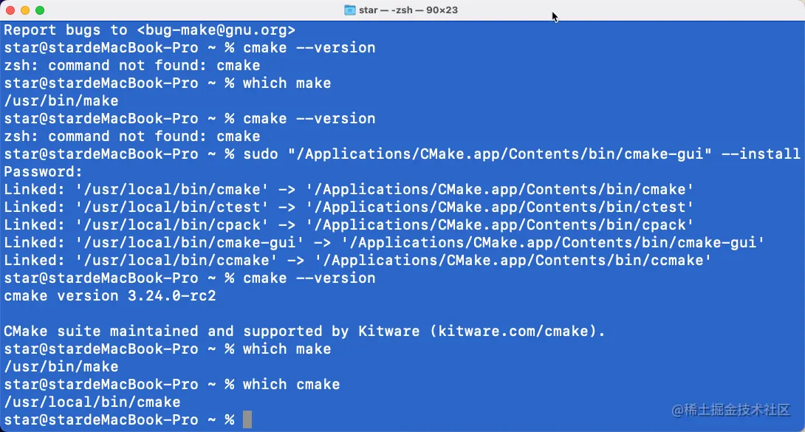
Task: Click the 'CMake suite maintained and supported by Kitware' line
Action: pyautogui.click(x=305, y=332)
